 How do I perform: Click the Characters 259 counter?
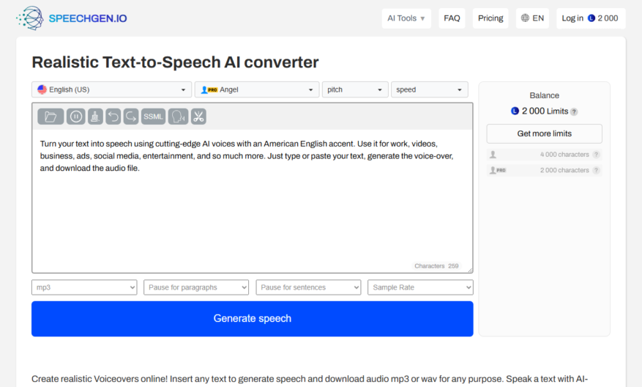(x=436, y=266)
